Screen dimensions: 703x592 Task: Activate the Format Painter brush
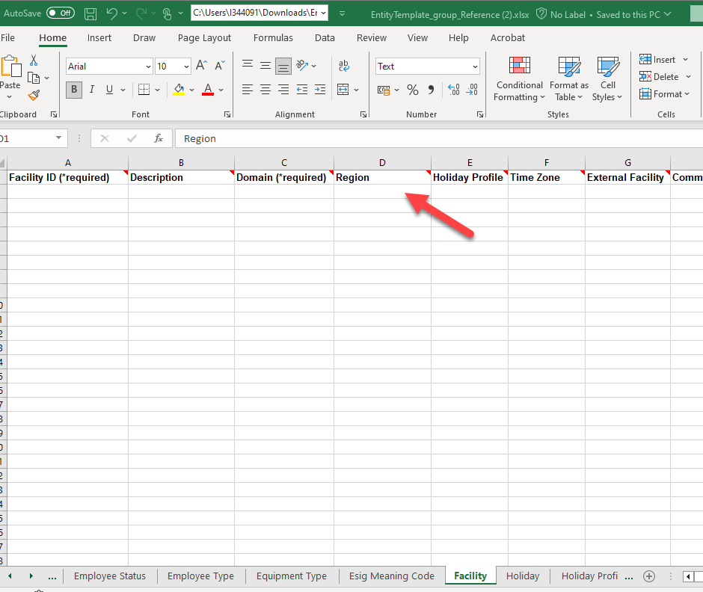pos(34,95)
